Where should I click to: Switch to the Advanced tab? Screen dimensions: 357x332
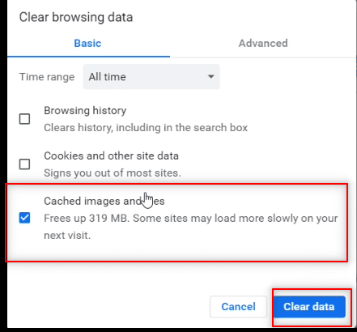pos(263,43)
